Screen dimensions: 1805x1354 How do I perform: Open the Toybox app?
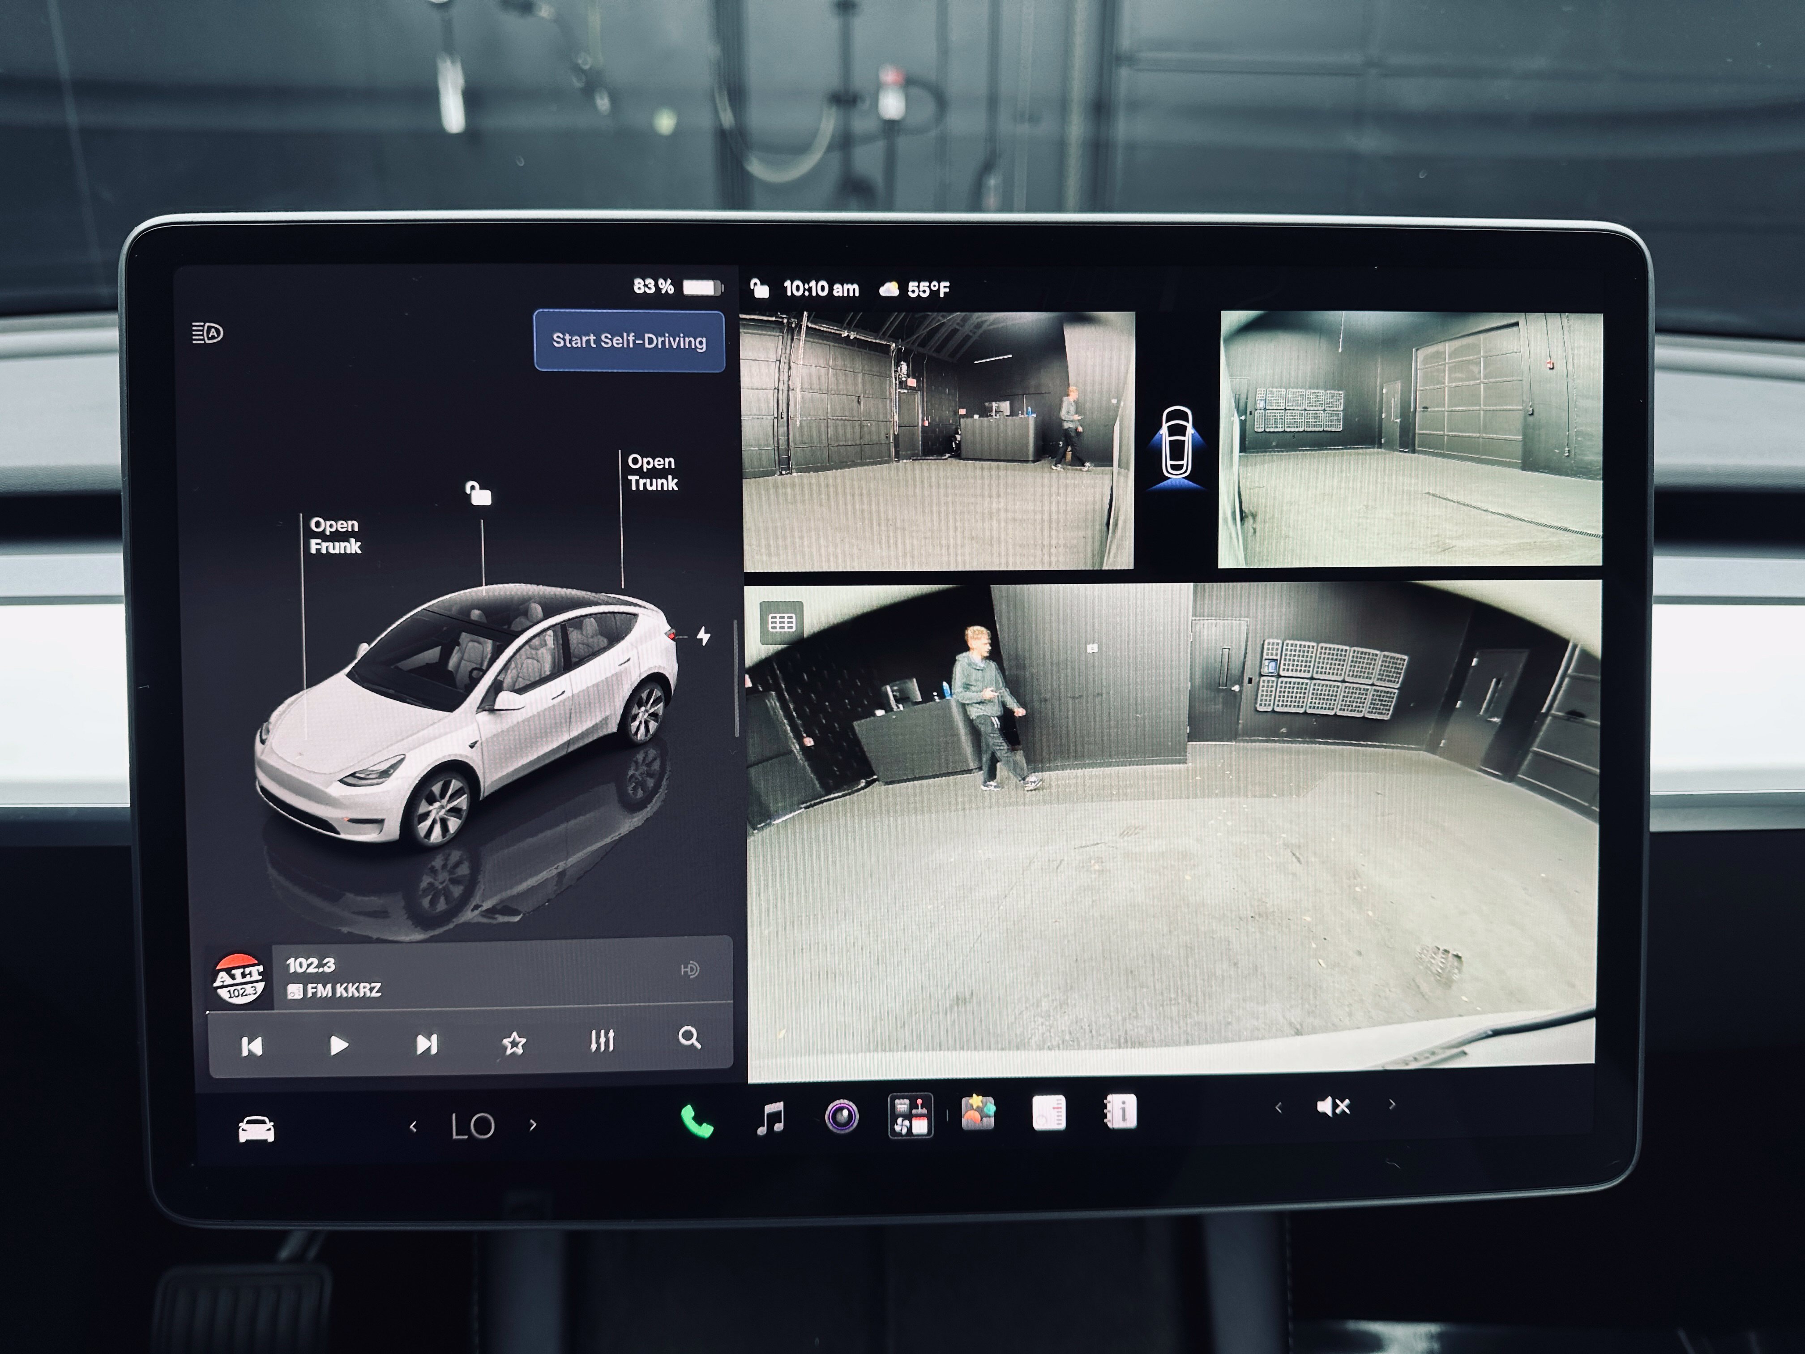pyautogui.click(x=979, y=1113)
